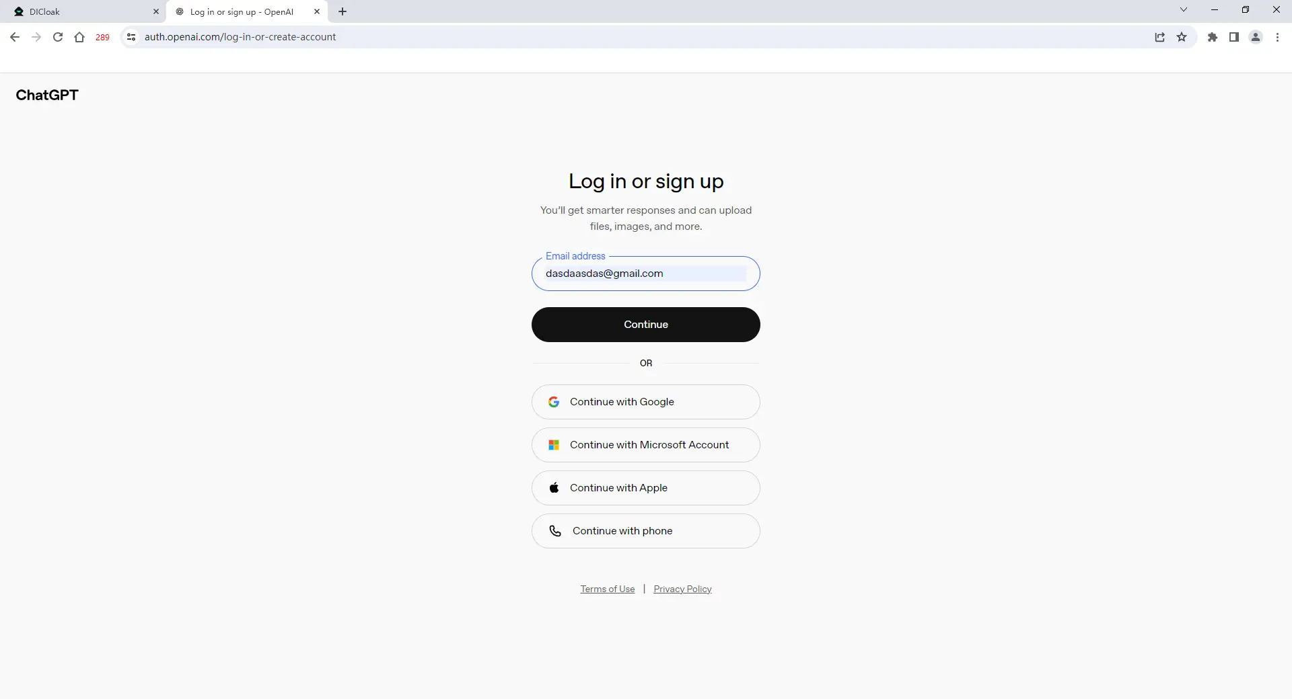Switch to the DICloak tab

pos(83,11)
